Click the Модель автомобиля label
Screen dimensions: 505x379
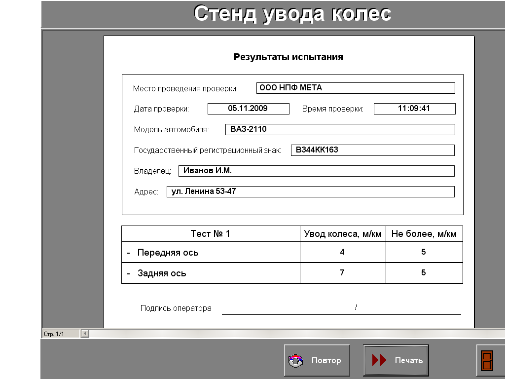coord(171,130)
